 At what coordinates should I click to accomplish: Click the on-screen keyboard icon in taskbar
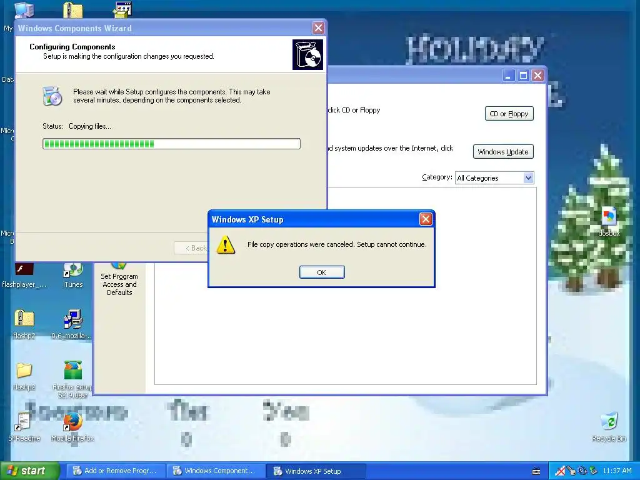tap(536, 471)
